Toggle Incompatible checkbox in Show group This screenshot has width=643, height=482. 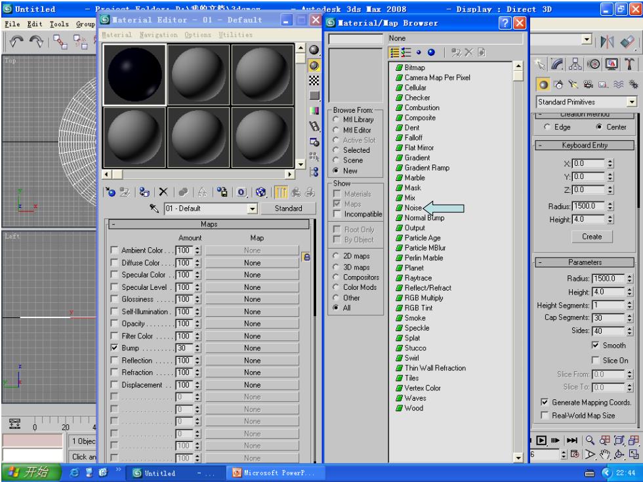click(x=337, y=214)
